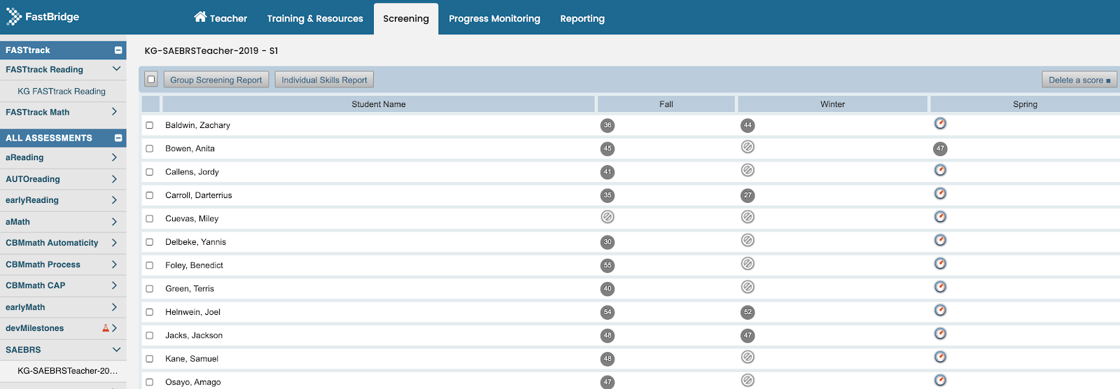
Task: Open Spring timer icon for Jacks, Jackson
Action: point(940,334)
